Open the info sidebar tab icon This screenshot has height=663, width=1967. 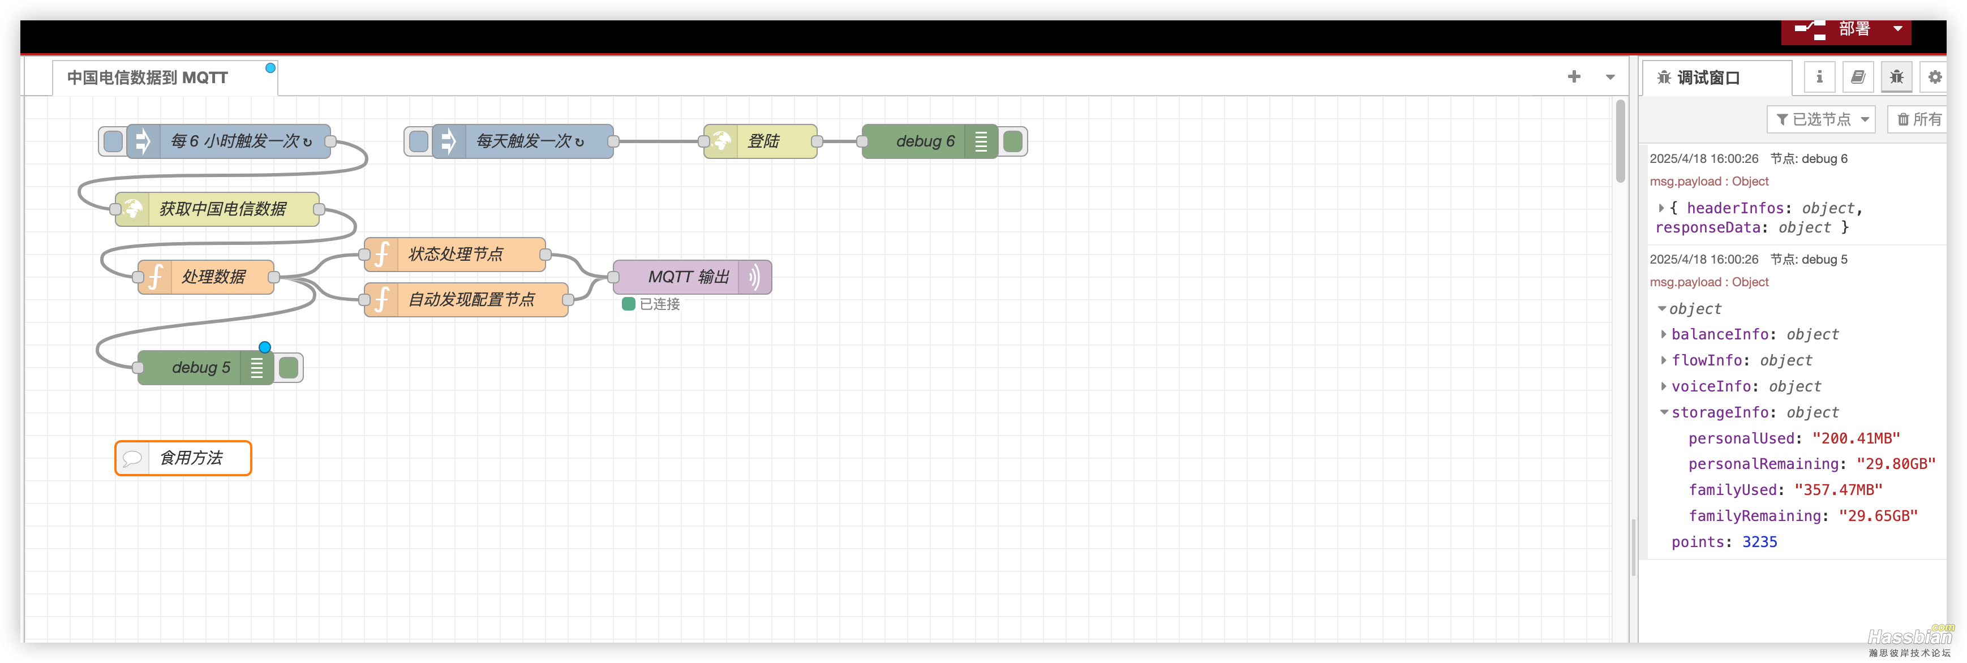click(1819, 77)
